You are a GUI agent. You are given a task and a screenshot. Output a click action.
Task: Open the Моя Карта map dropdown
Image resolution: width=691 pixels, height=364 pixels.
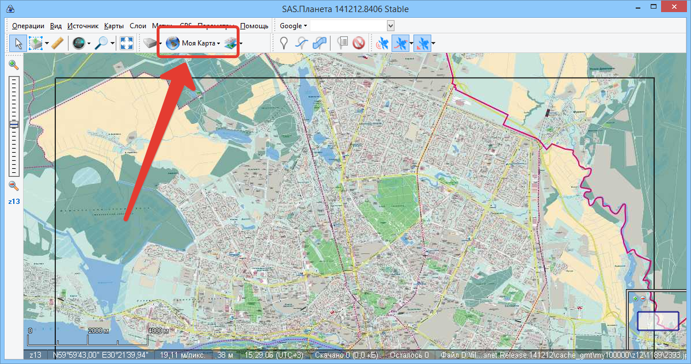click(x=193, y=43)
